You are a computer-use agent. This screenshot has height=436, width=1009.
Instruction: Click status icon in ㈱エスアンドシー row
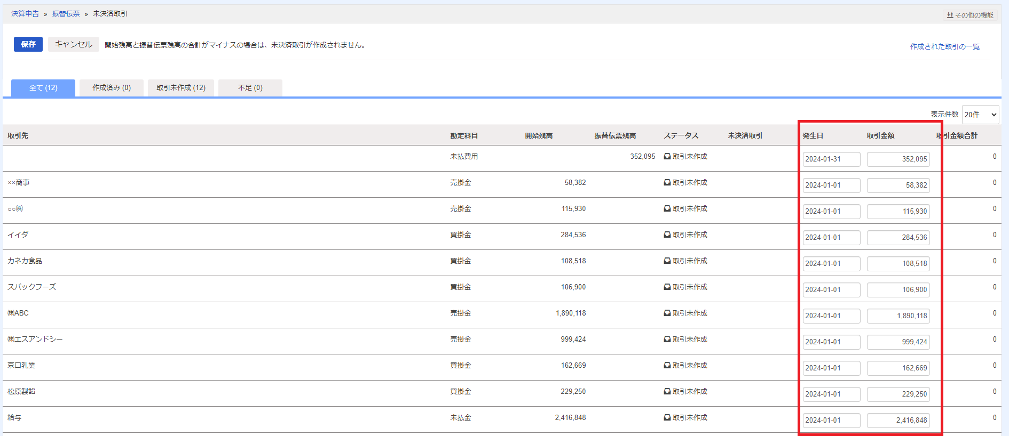[x=667, y=340]
